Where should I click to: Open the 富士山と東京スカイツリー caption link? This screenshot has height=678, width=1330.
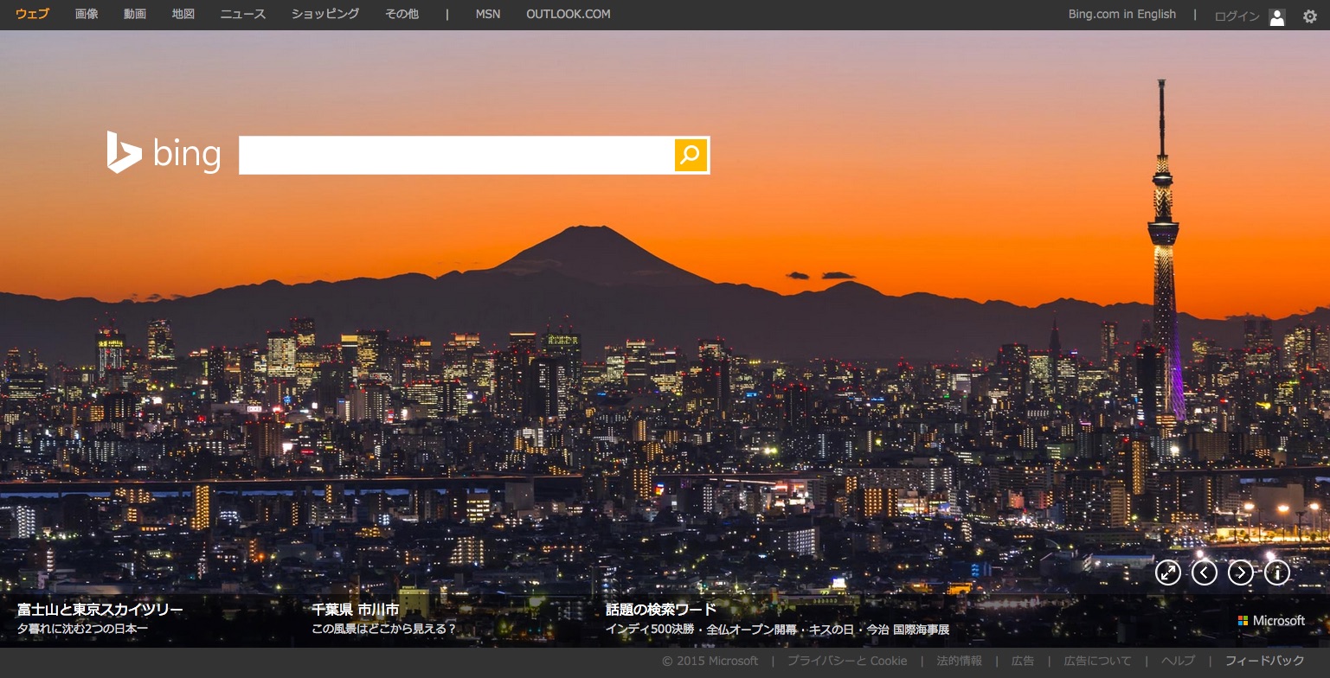pyautogui.click(x=100, y=610)
